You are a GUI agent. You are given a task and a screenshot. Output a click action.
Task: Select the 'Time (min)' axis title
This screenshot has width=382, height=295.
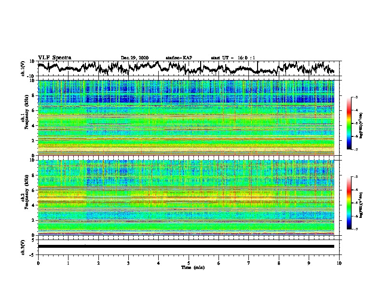pos(193,268)
